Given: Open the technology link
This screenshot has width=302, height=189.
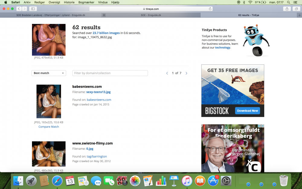Looking at the screenshot, I should coord(223,47).
